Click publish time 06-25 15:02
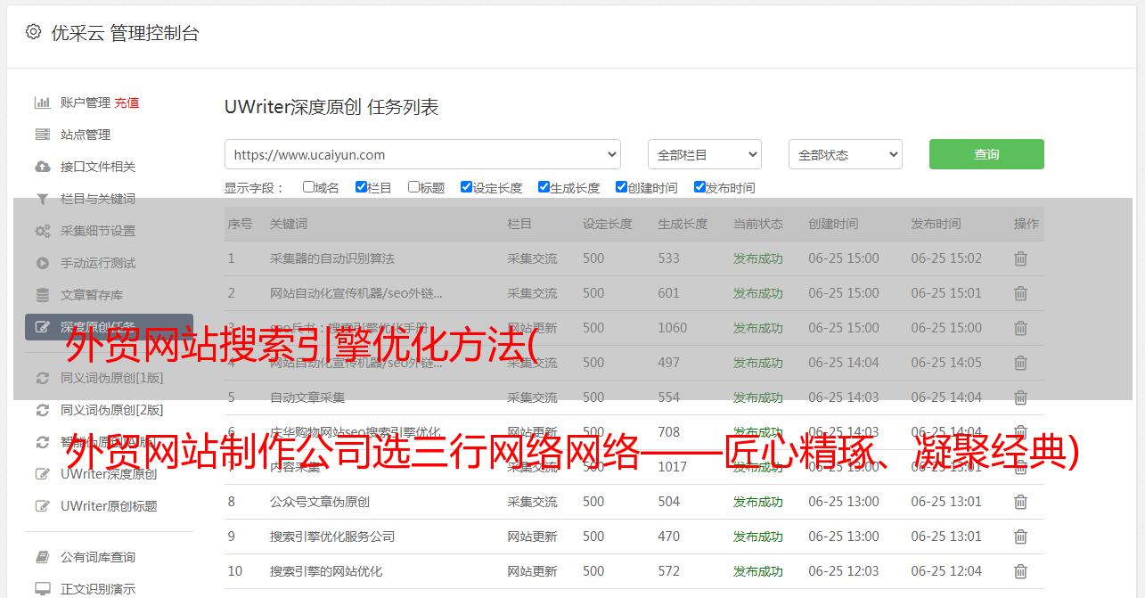 click(946, 258)
